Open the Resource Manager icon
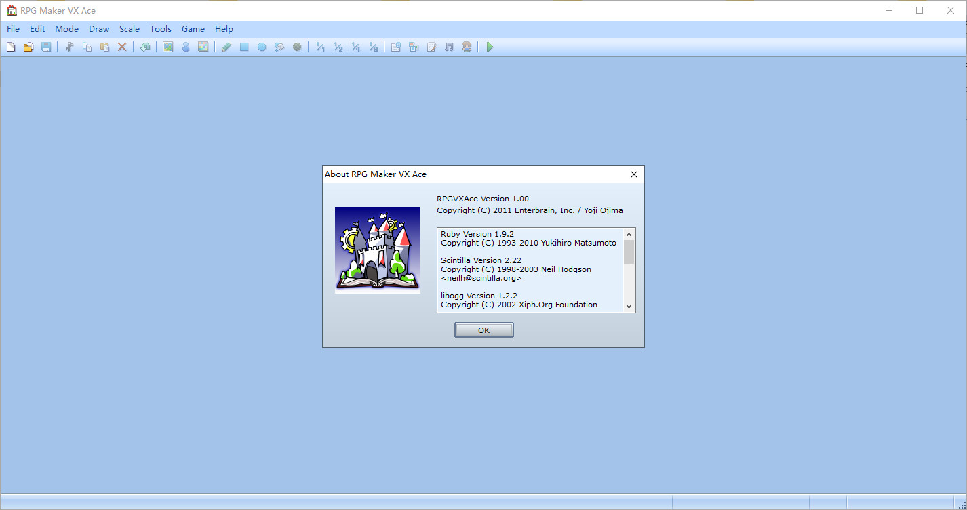Screen dimensions: 967x510 [x=414, y=47]
